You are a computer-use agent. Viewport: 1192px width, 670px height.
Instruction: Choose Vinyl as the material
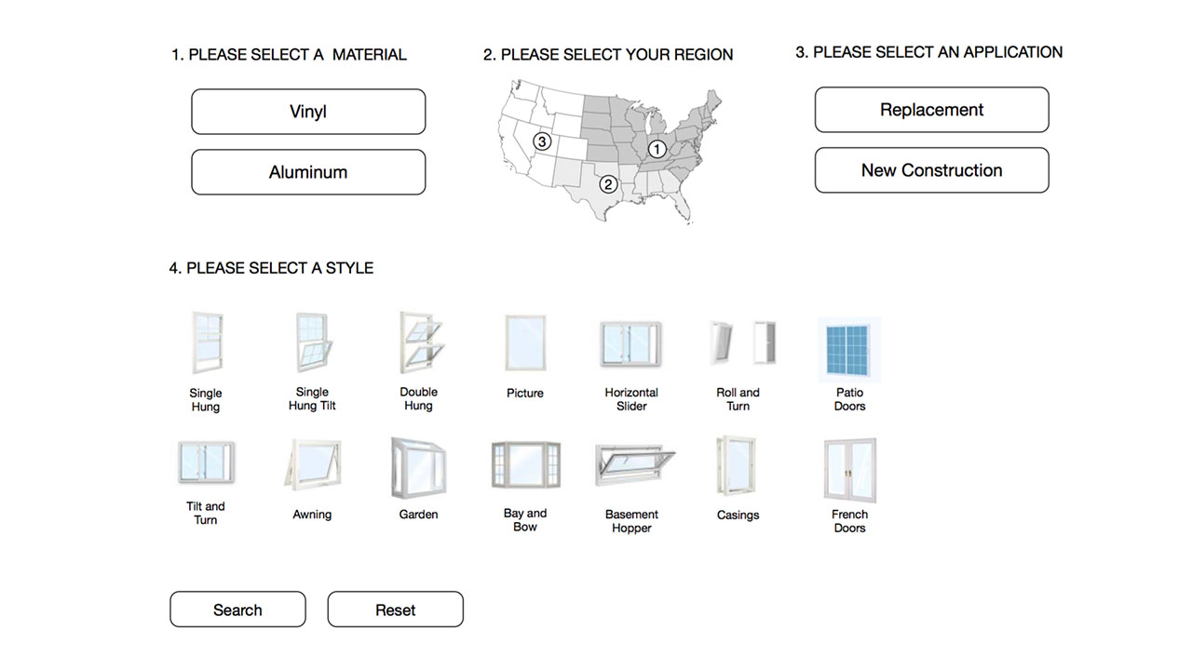click(x=308, y=112)
